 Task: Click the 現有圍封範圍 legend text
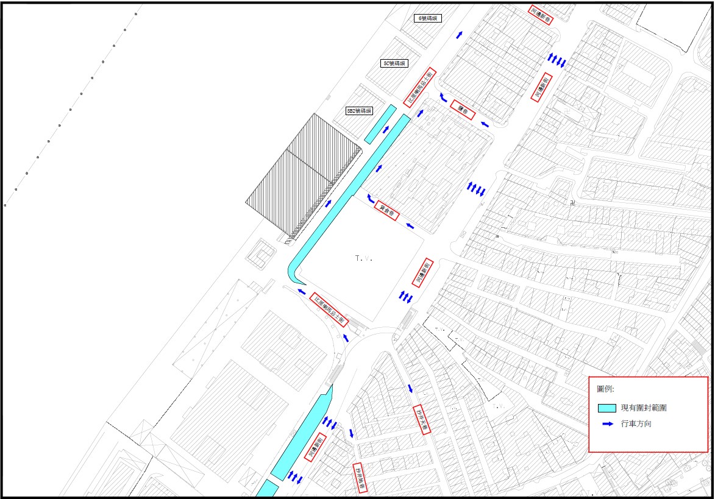pyautogui.click(x=644, y=408)
